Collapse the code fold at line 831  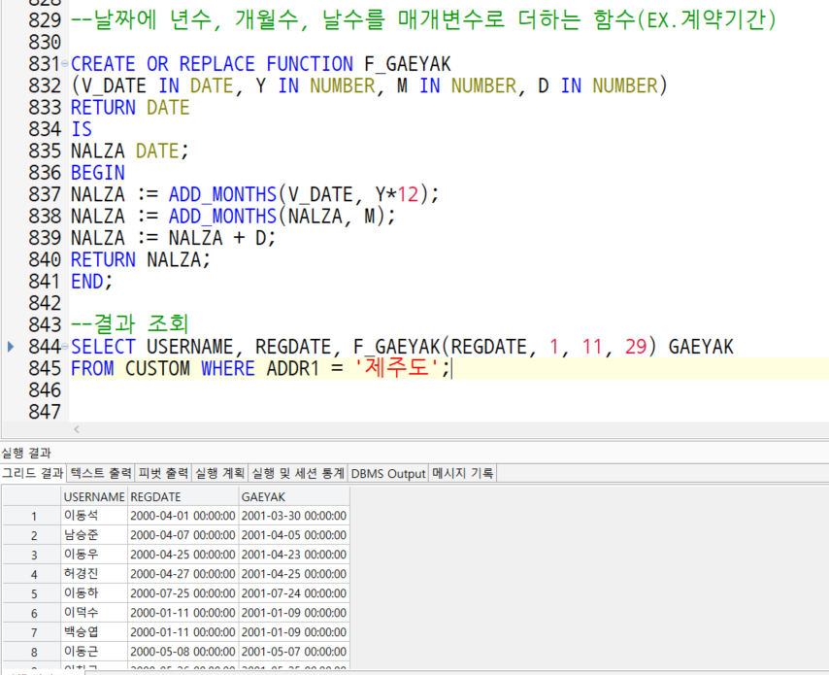click(x=64, y=64)
